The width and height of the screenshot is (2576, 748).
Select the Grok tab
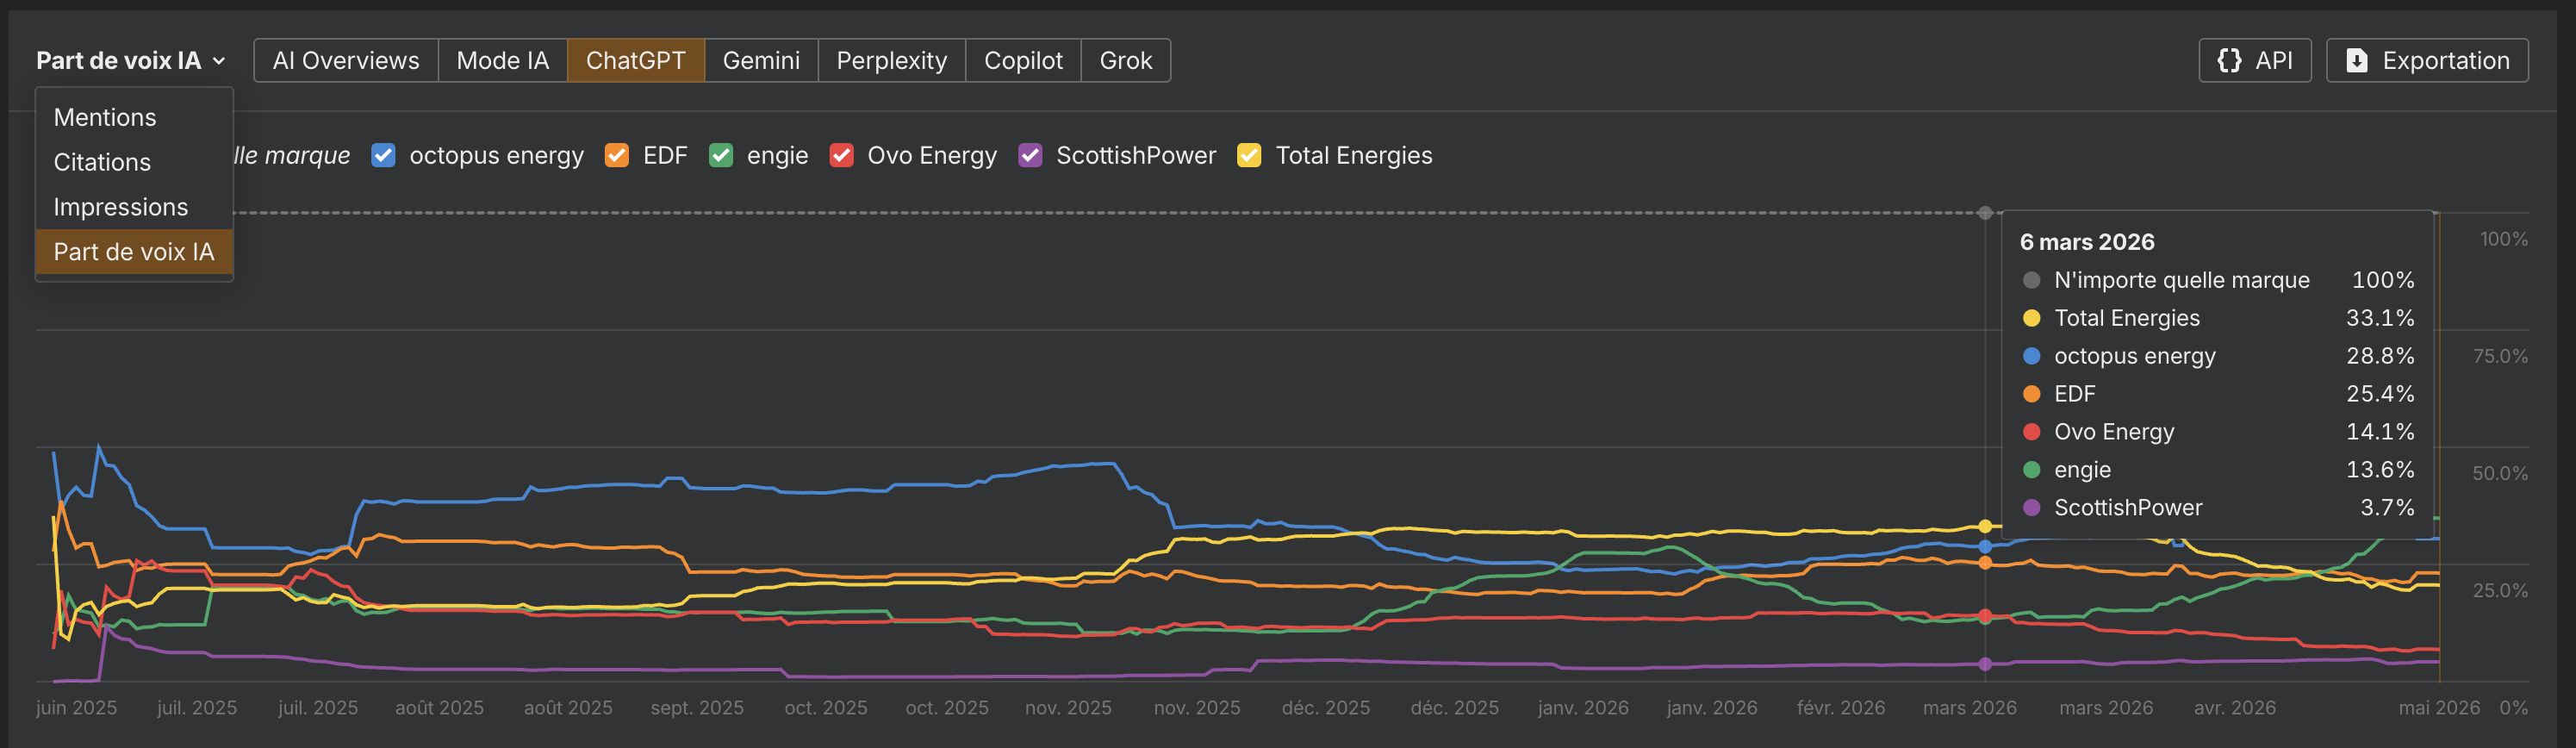tap(1126, 61)
